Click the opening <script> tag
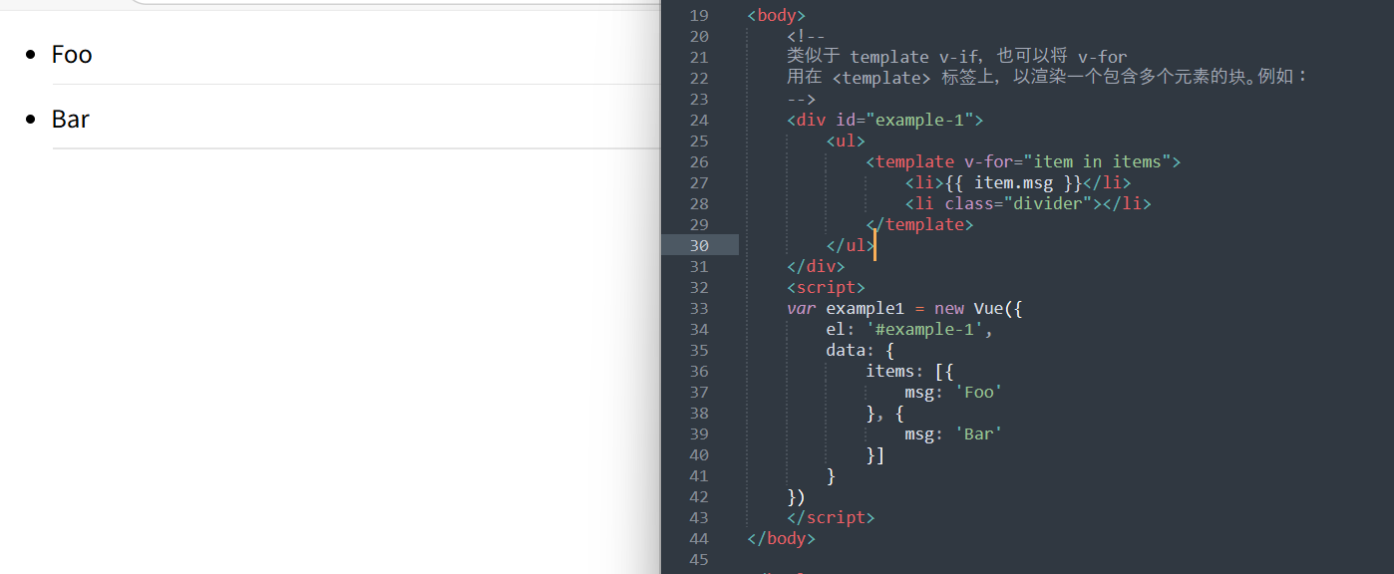Screen dimensions: 1394x574 click(x=826, y=287)
